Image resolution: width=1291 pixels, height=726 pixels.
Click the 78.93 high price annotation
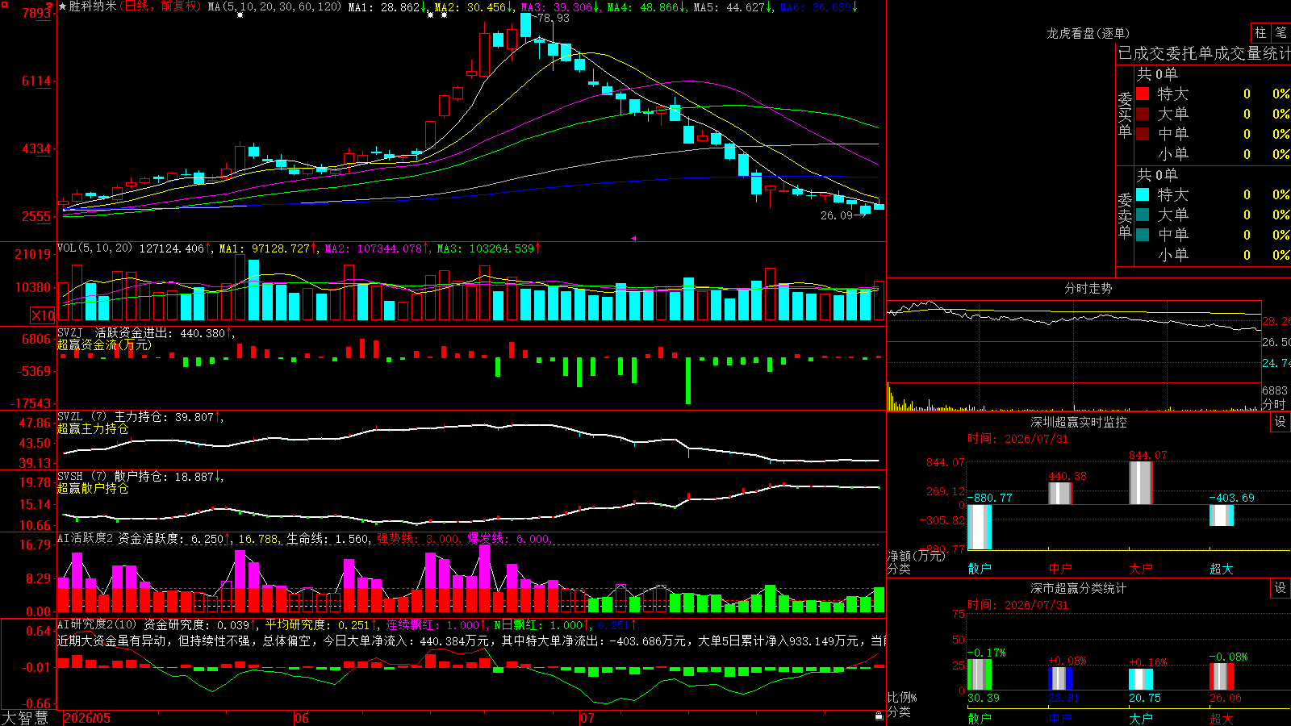point(553,18)
